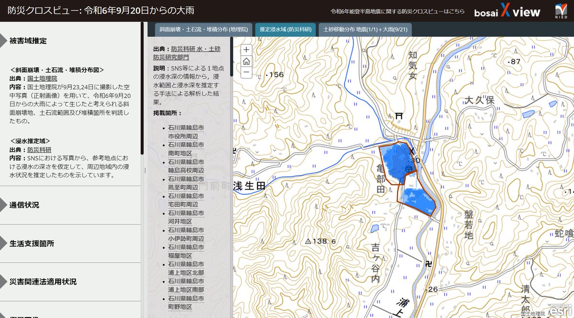
Task: Go to 石川県輪島市 市役所周辺 location
Action: click(186, 132)
